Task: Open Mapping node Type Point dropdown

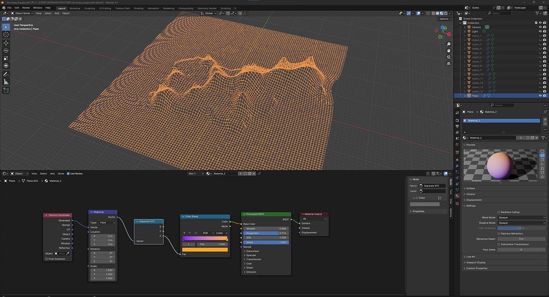Action: click(107, 223)
